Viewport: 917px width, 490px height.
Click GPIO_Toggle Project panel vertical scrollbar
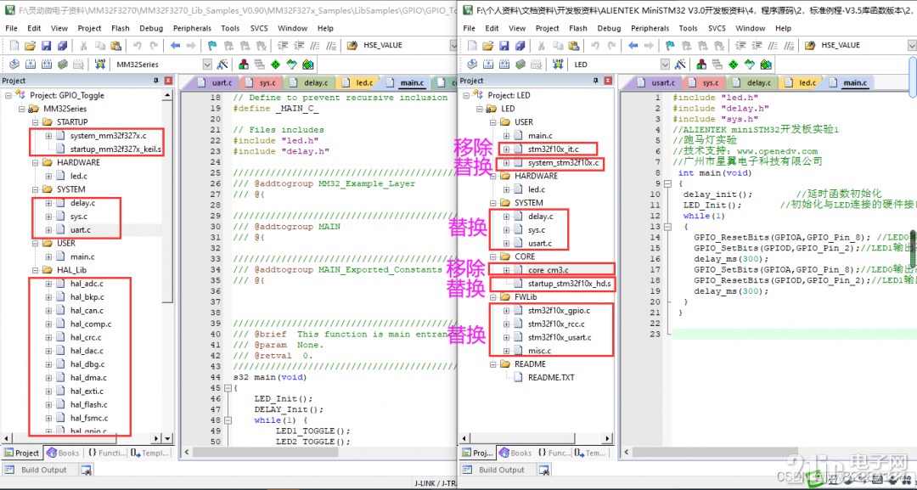pos(168,262)
